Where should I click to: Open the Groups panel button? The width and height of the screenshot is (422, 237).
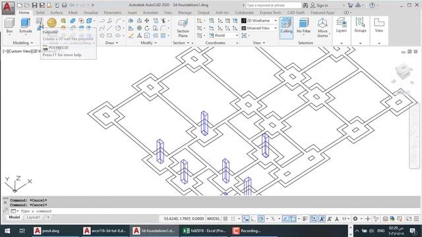point(361,25)
